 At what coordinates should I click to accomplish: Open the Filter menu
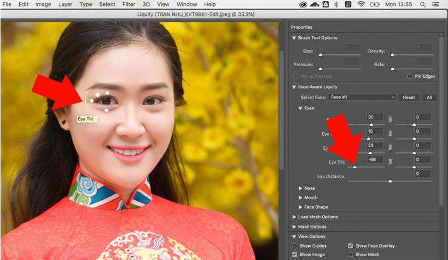tap(129, 4)
